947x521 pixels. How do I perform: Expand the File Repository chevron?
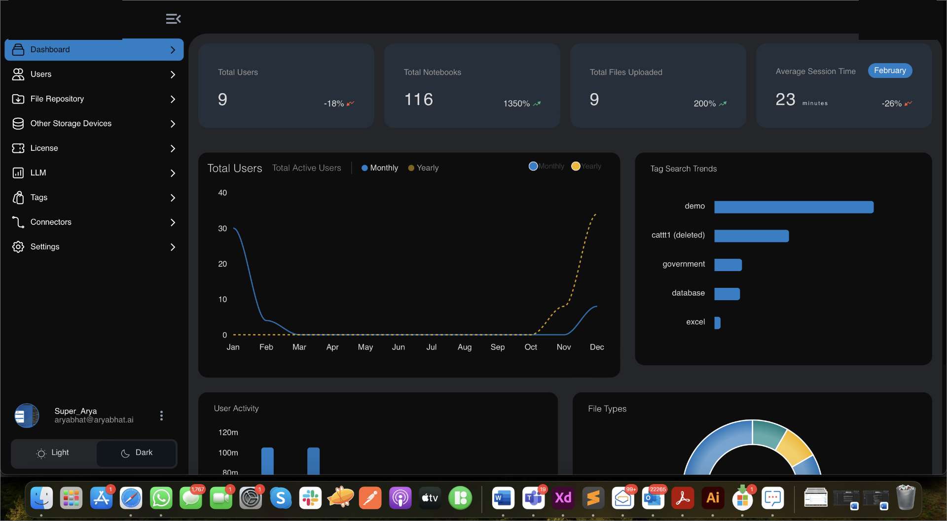pos(173,99)
